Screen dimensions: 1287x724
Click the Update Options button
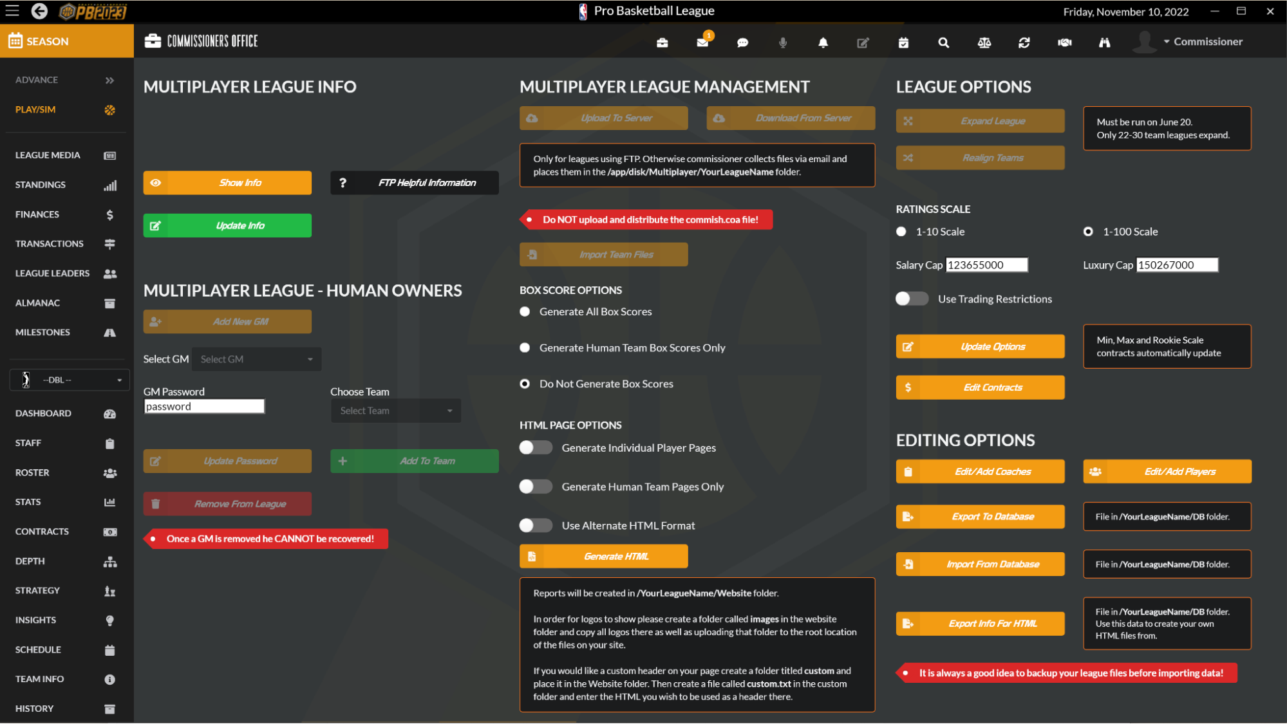(981, 347)
